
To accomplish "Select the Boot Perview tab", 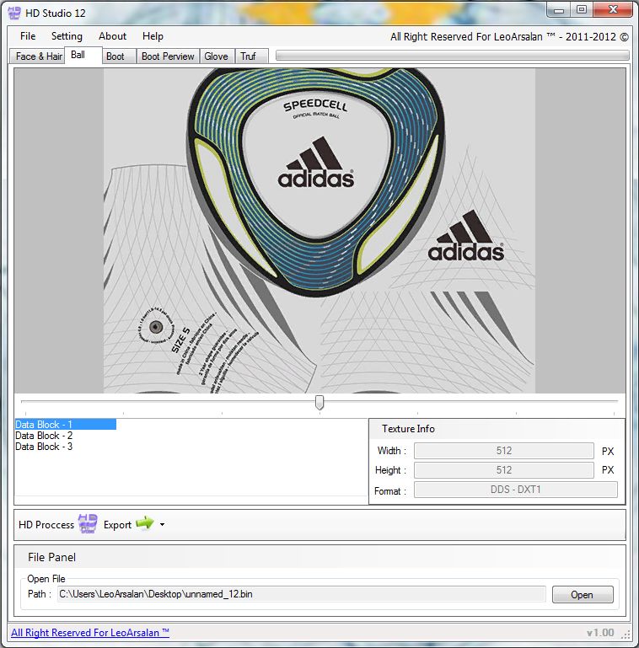I will click(x=168, y=56).
